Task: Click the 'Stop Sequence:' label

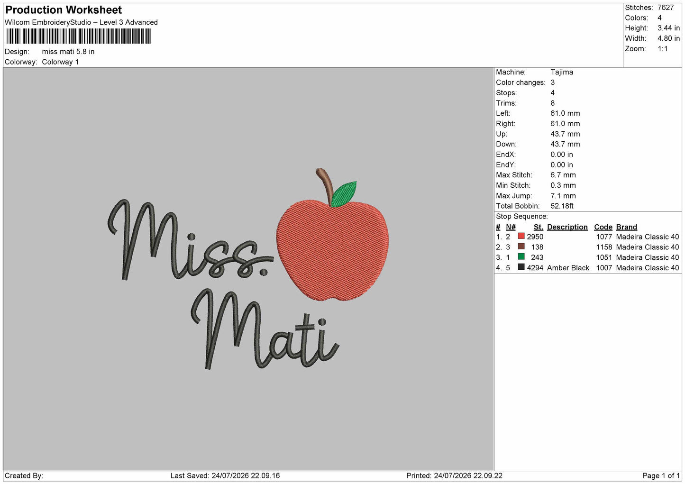Action: coord(522,217)
